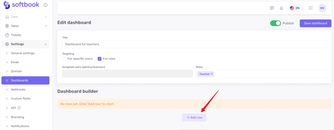Open the chat messages icon
This screenshot has width=334, height=130.
point(272,8)
